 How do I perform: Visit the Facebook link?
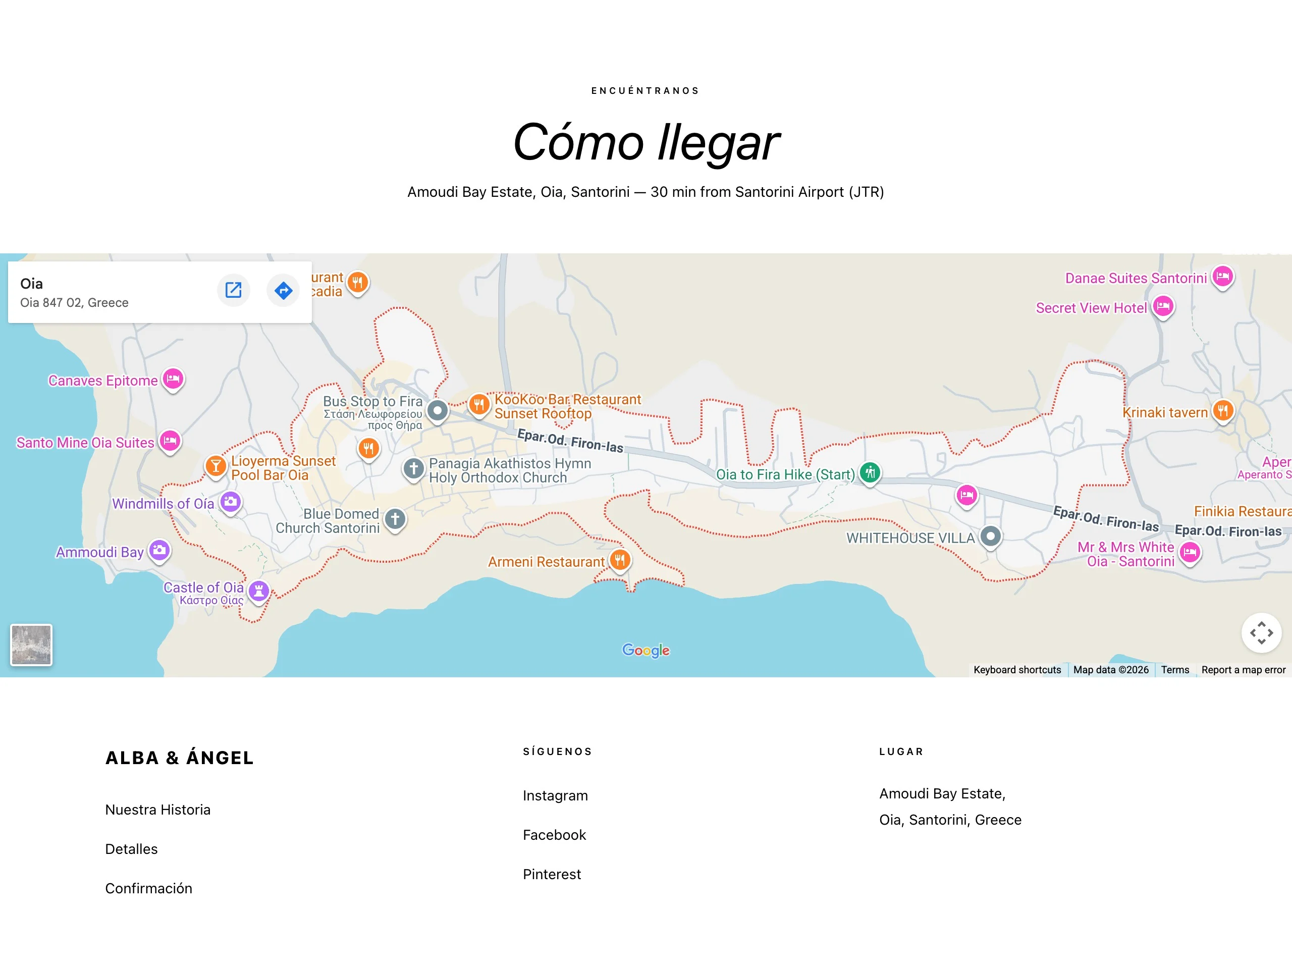[554, 835]
